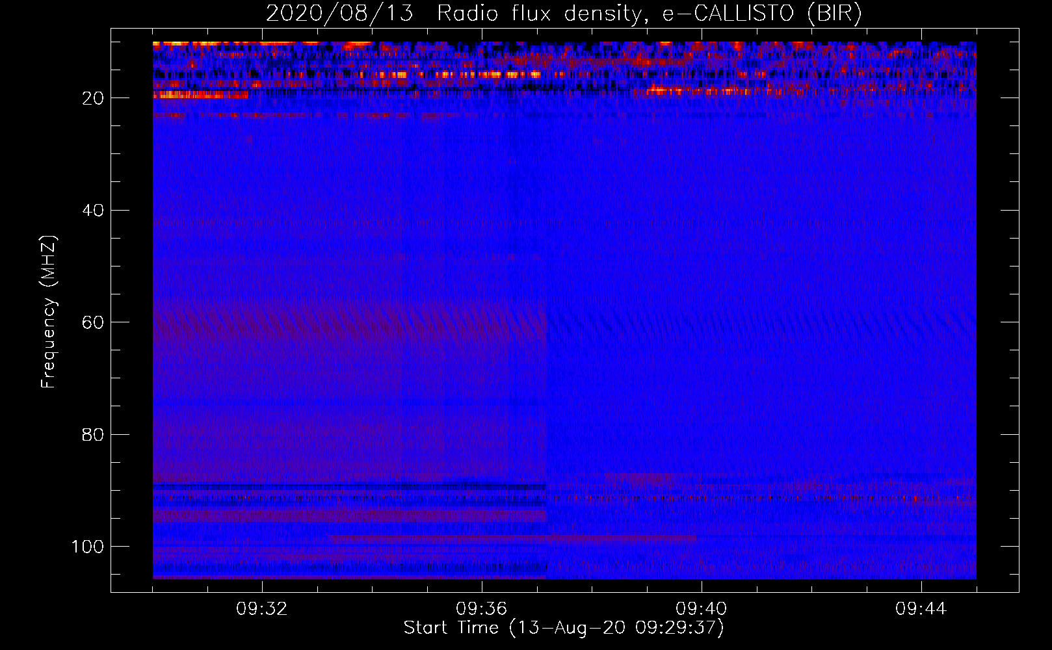
Task: Click the 100 MHz frequency tick label
Action: [88, 547]
